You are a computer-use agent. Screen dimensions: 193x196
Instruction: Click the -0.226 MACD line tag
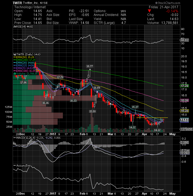pos(184,151)
